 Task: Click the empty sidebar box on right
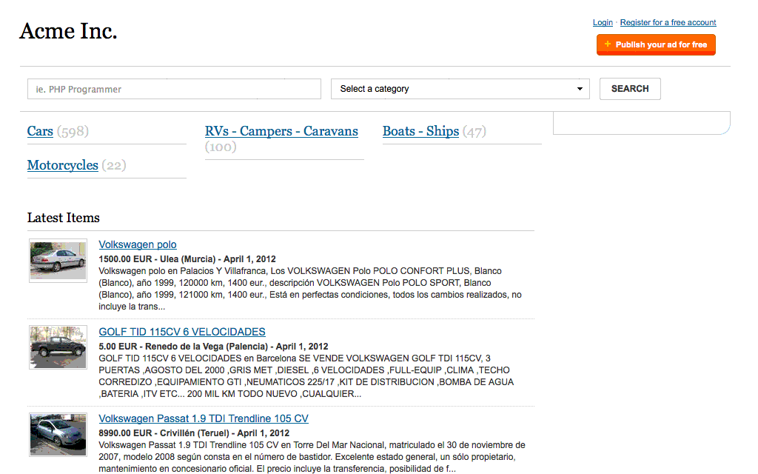click(x=641, y=123)
